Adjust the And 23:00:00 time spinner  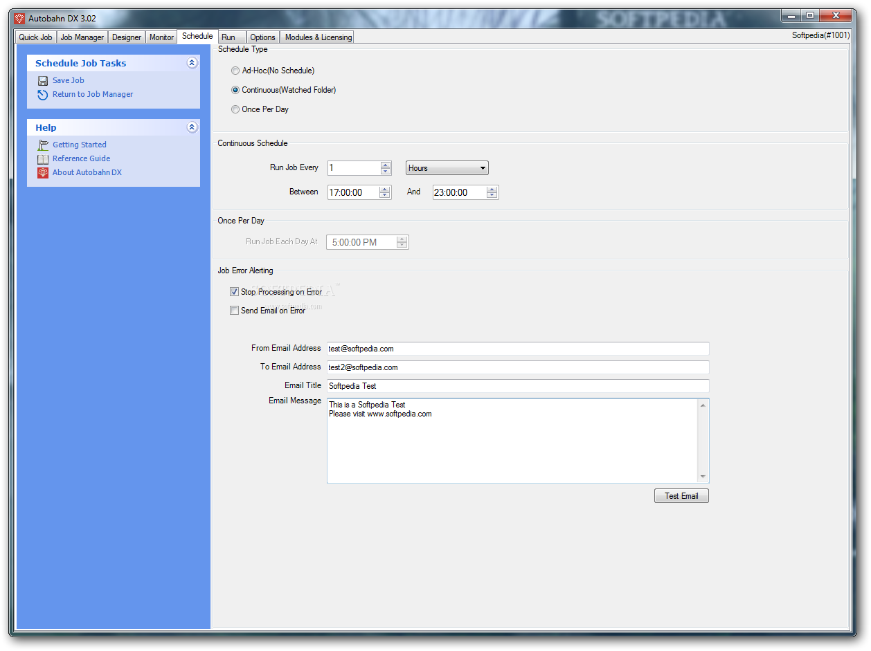(x=492, y=192)
